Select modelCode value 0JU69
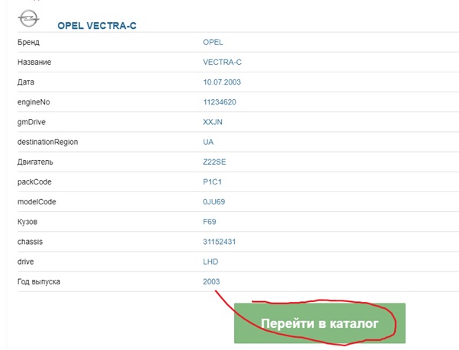Image resolution: width=459 pixels, height=350 pixels. pyautogui.click(x=216, y=202)
